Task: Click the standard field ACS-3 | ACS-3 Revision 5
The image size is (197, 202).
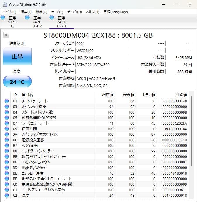Action: 135,79
